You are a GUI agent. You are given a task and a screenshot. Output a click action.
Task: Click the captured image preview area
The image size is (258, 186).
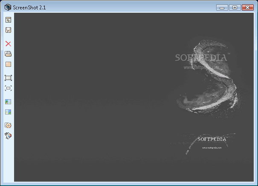pyautogui.click(x=134, y=97)
